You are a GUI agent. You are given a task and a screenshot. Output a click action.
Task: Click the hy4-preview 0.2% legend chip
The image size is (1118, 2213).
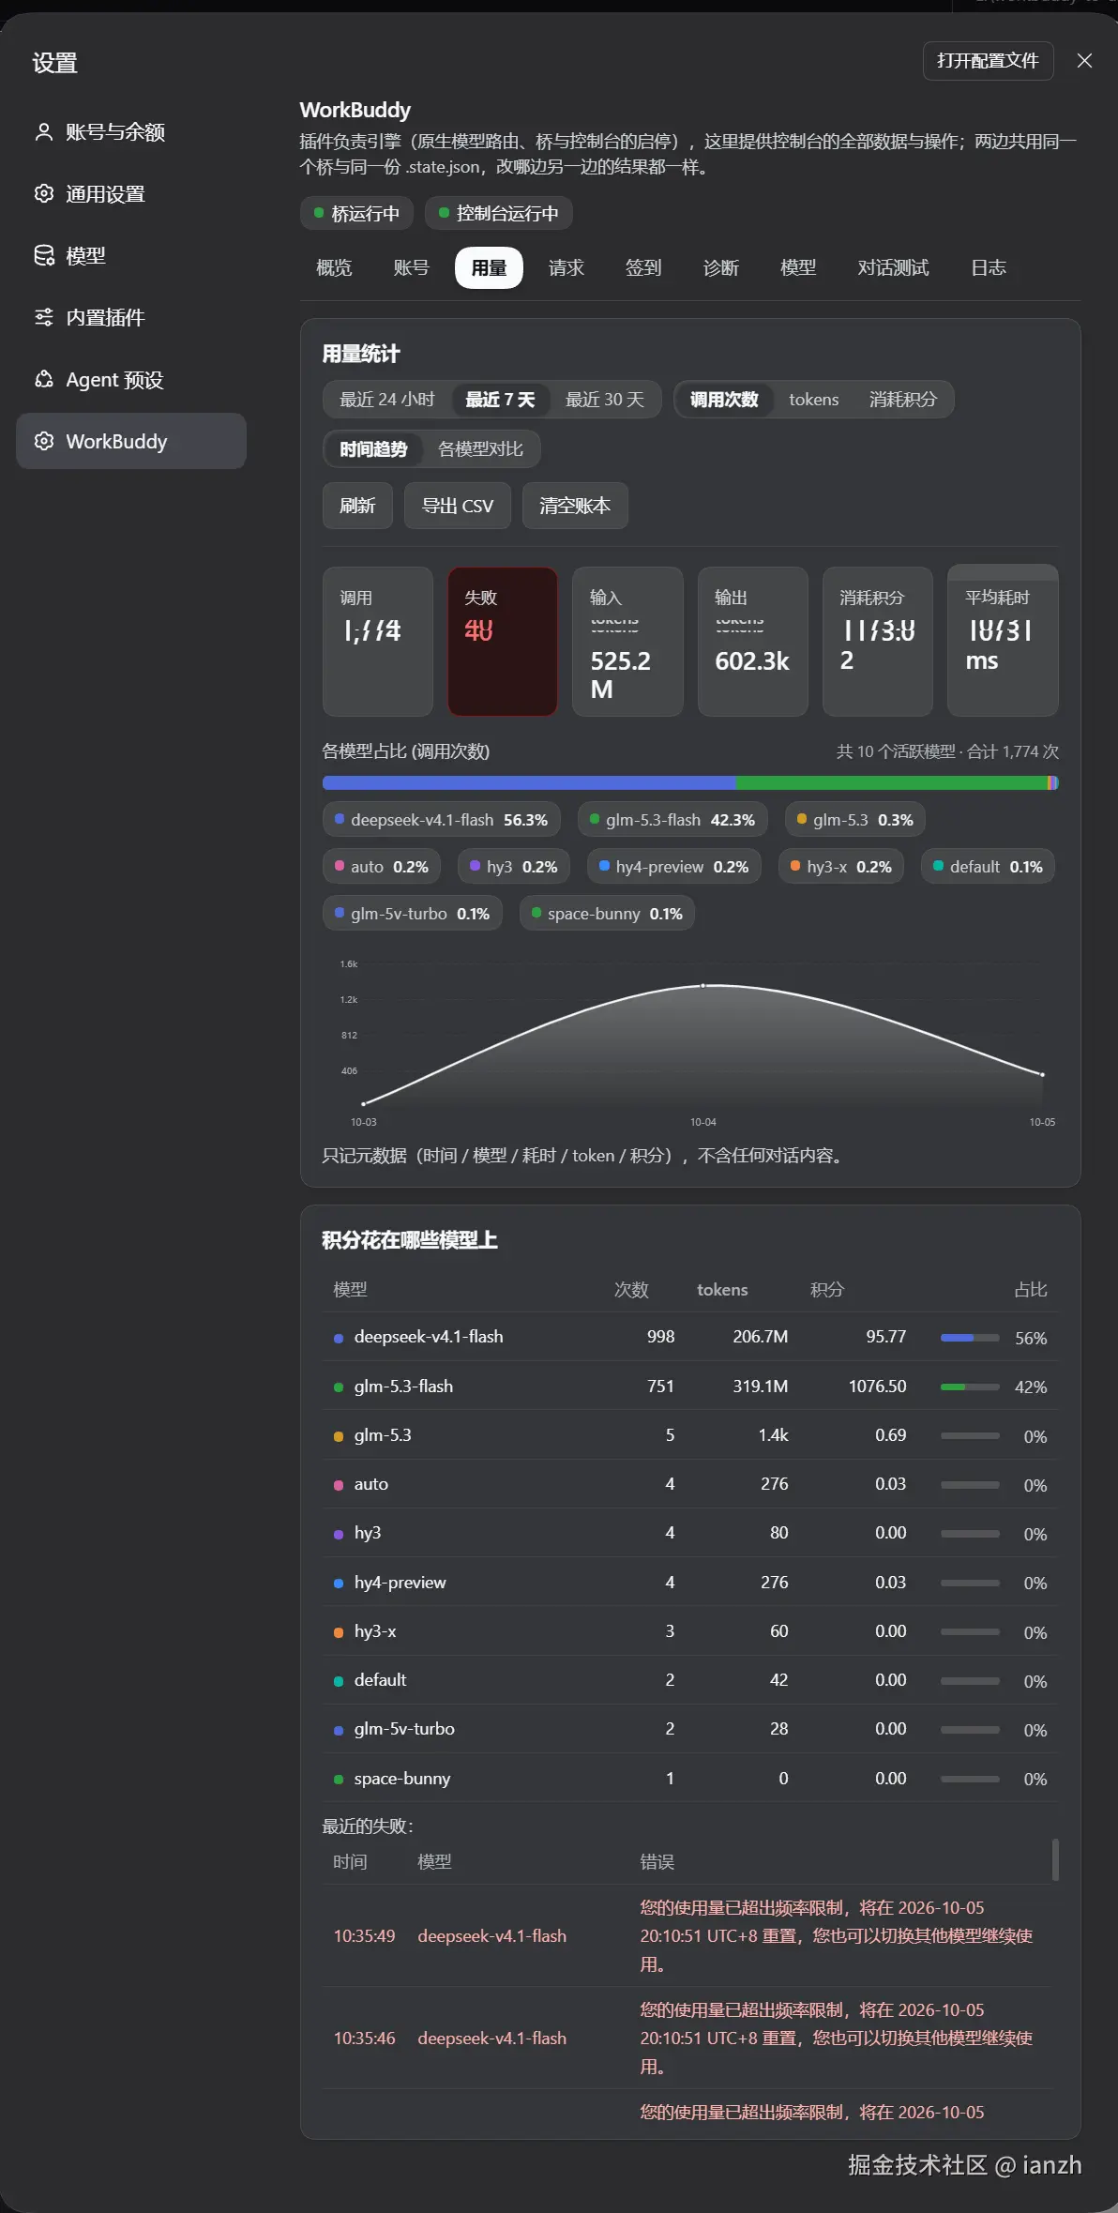(x=674, y=867)
